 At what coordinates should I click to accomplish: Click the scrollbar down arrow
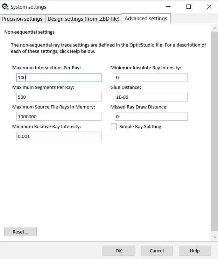tap(215, 237)
